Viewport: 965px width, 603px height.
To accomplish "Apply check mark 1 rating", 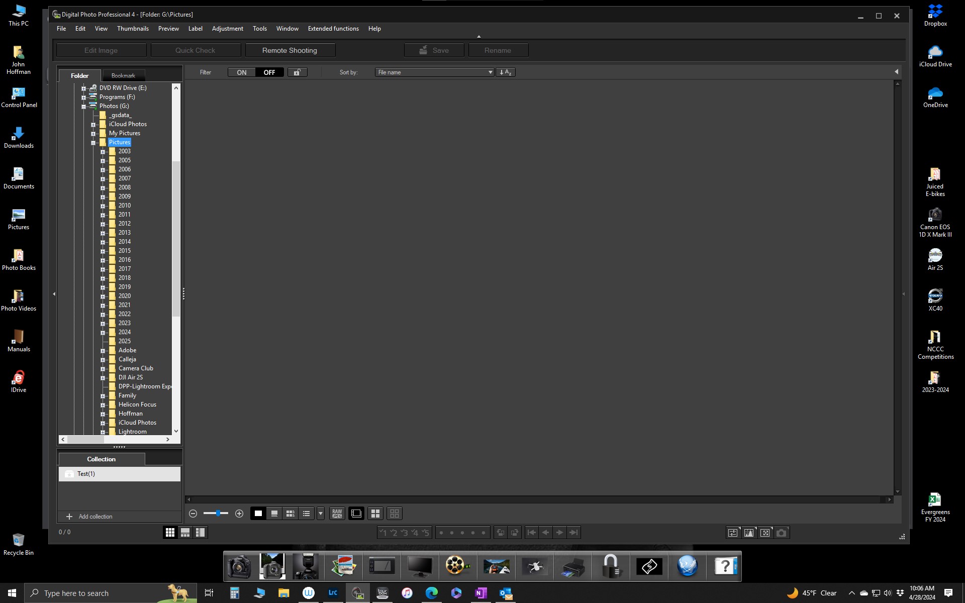I will 383,532.
